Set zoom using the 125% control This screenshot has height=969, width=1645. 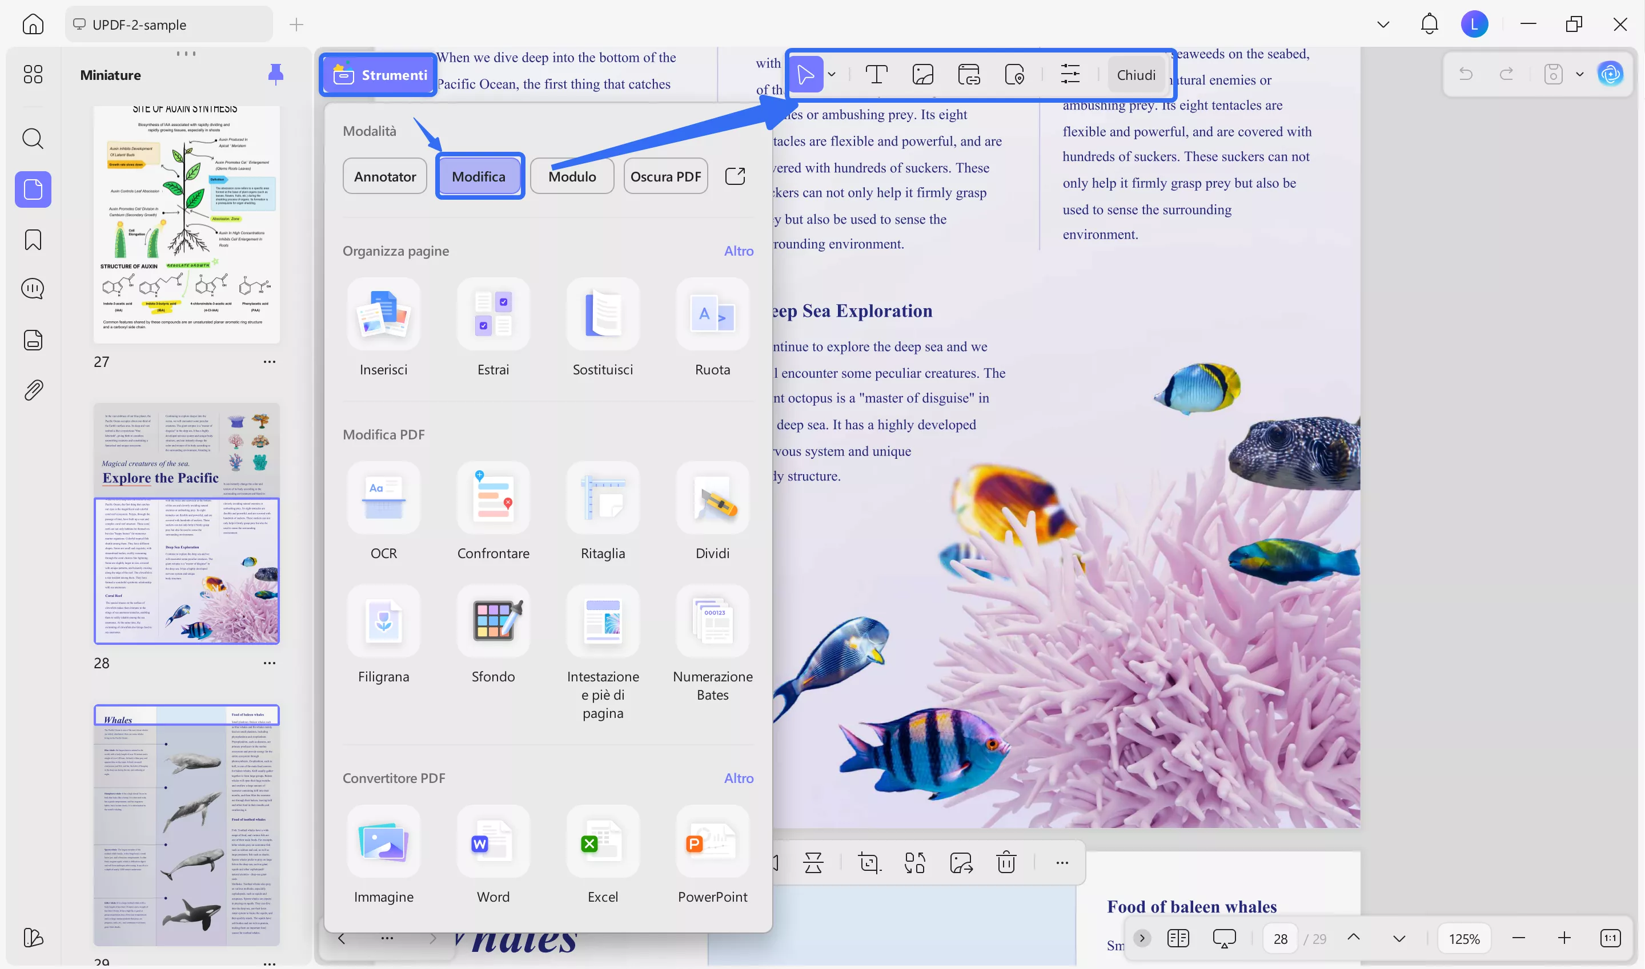click(x=1465, y=938)
